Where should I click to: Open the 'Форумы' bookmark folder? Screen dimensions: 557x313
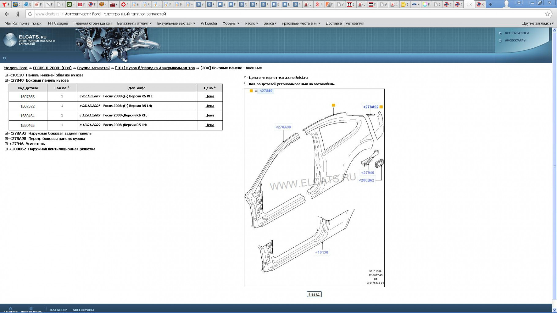tap(231, 24)
